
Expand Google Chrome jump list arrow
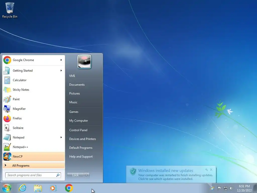(x=61, y=60)
